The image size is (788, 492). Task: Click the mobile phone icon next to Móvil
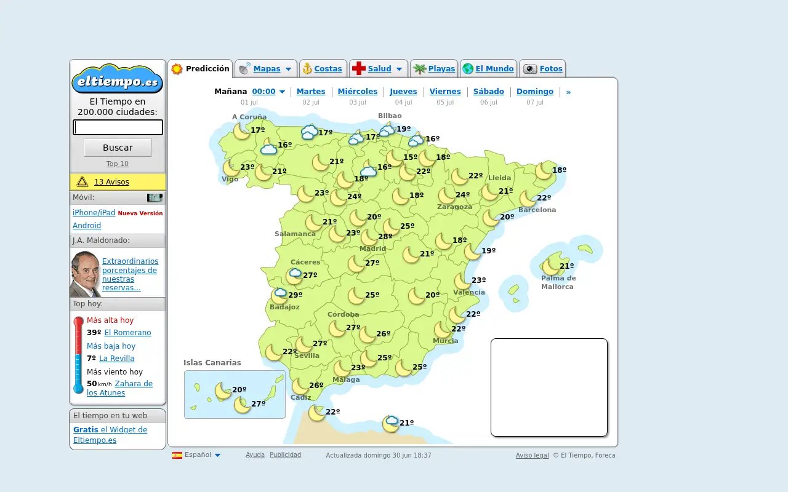pos(155,197)
